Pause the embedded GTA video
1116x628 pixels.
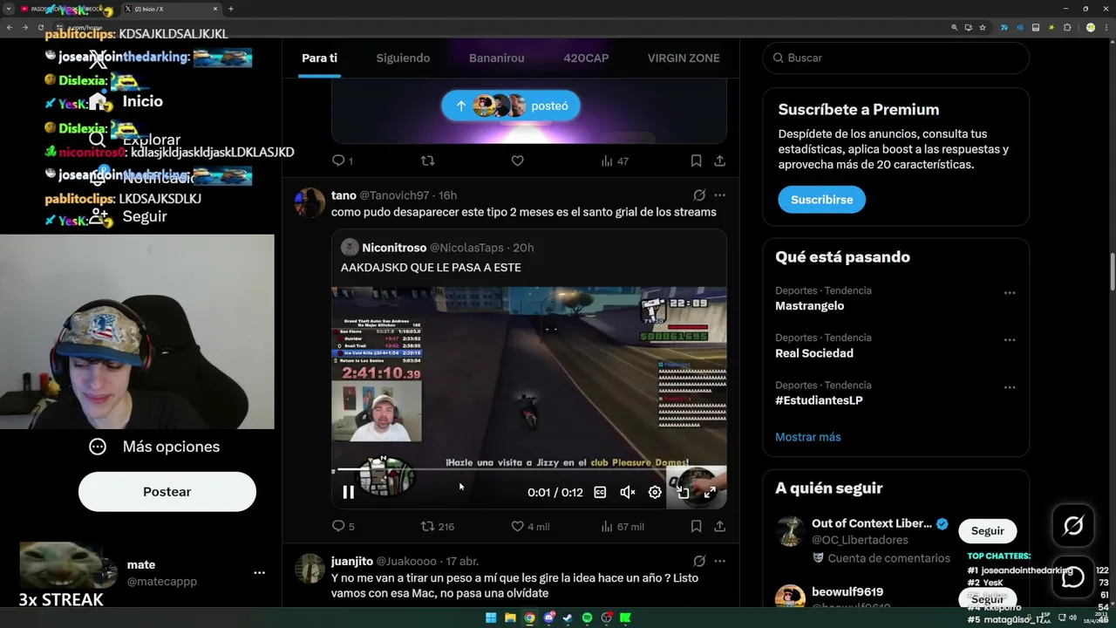[x=348, y=492]
